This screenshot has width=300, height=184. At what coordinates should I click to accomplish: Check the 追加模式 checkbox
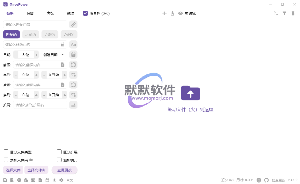pos(59,160)
